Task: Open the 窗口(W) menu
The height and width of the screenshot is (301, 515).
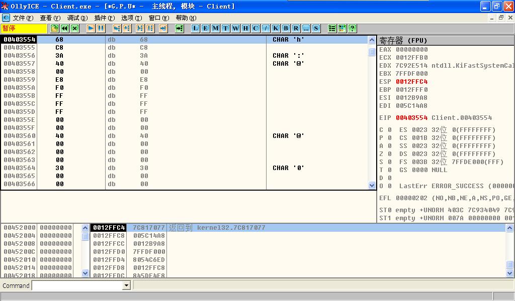Action: [x=158, y=18]
